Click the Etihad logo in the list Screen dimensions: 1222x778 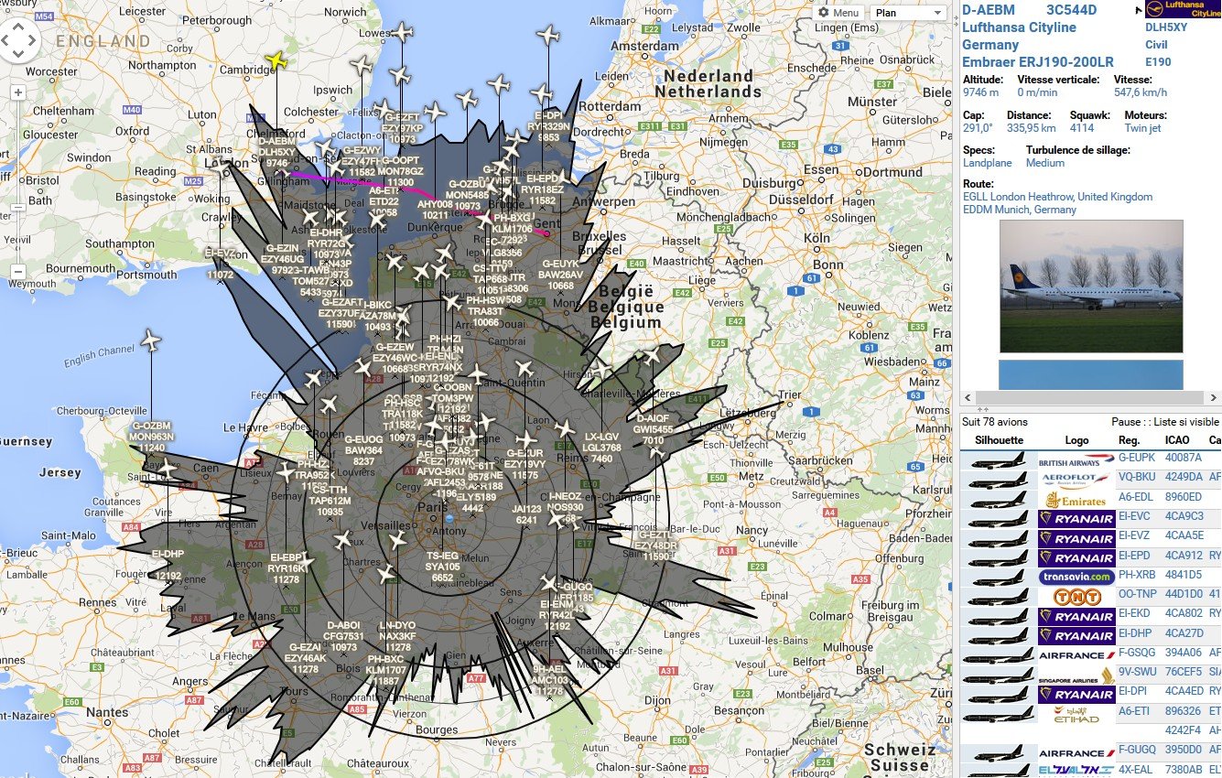coord(1076,714)
